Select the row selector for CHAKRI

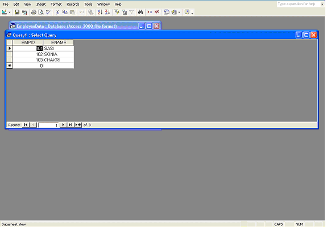click(x=10, y=60)
